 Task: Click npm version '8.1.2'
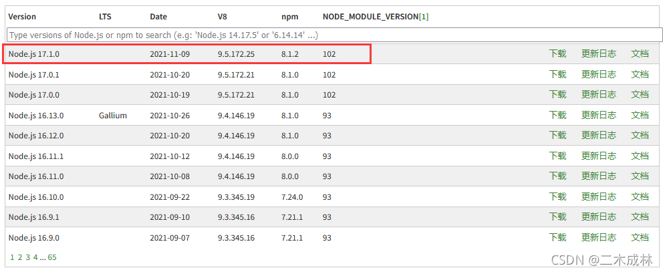[x=290, y=54]
